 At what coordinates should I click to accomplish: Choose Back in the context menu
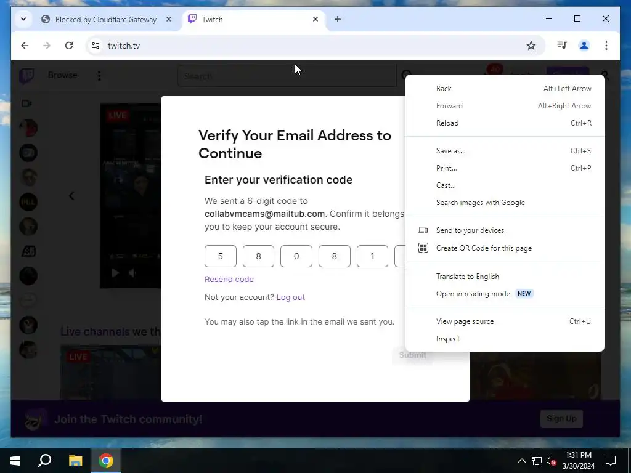click(x=505, y=89)
